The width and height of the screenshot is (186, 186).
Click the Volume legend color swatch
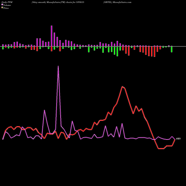click(2, 4)
